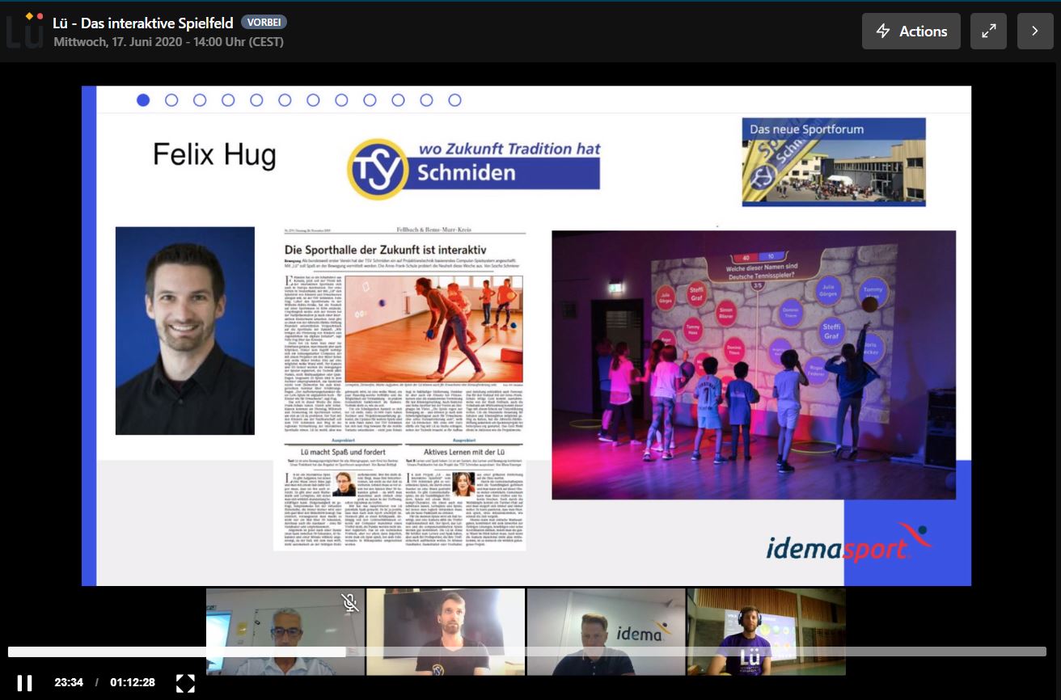Image resolution: width=1061 pixels, height=700 pixels.
Task: Click the Felix Hug portrait photo
Action: (x=185, y=331)
